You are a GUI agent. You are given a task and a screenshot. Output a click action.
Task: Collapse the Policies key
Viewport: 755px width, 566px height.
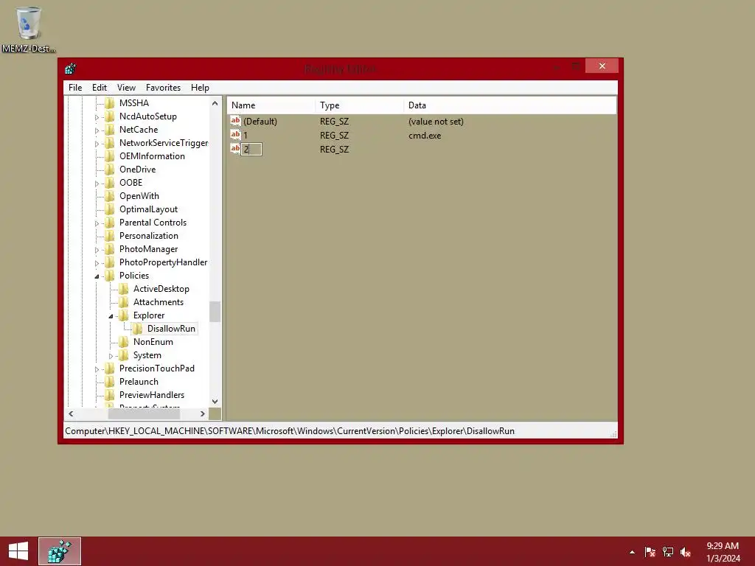[x=97, y=276]
